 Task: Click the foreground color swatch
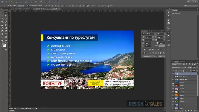(3, 44)
